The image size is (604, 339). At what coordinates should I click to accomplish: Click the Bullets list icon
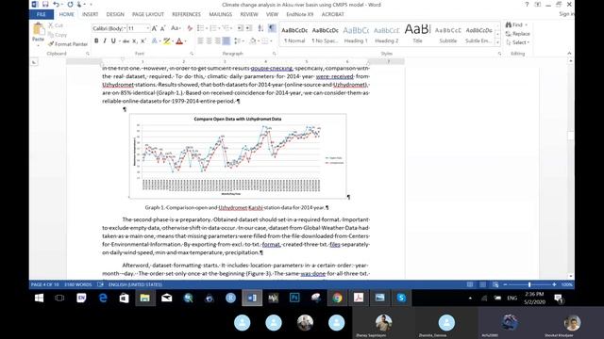pyautogui.click(x=200, y=28)
